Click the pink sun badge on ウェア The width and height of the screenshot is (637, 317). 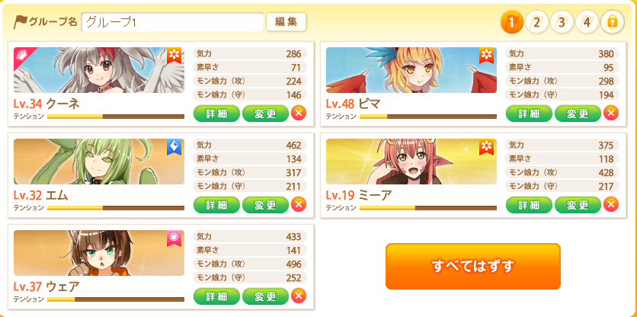pyautogui.click(x=174, y=239)
